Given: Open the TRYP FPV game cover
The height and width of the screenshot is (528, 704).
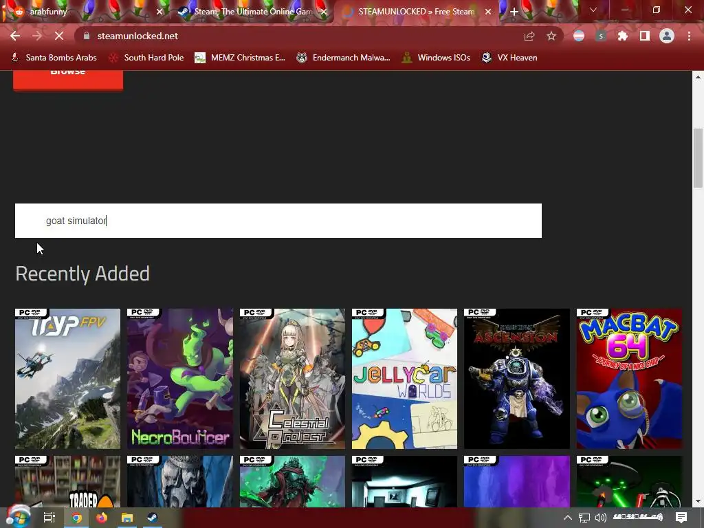Looking at the screenshot, I should click(68, 379).
